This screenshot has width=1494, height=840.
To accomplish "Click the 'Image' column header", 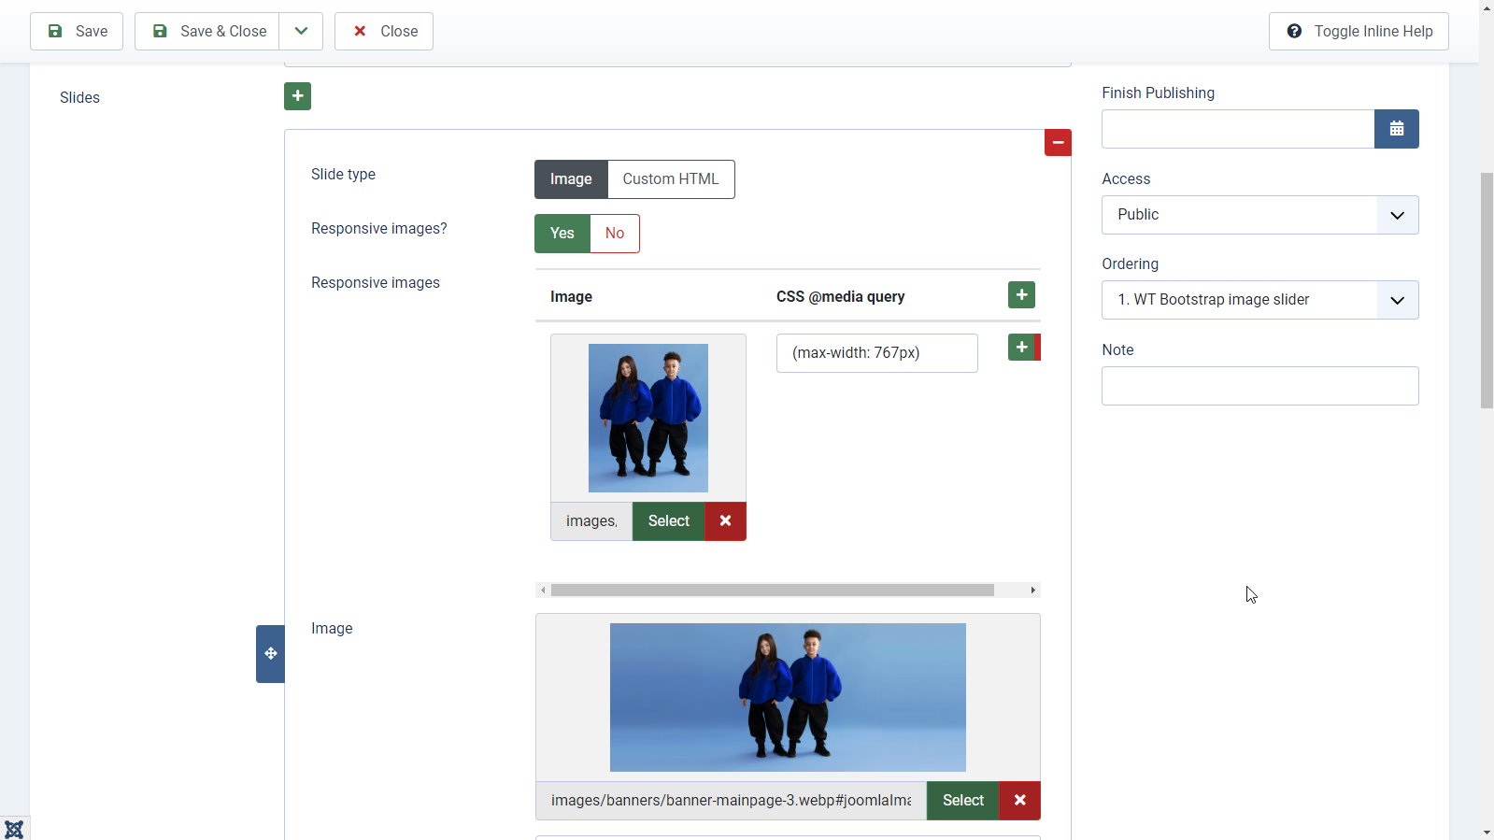I will [x=571, y=296].
